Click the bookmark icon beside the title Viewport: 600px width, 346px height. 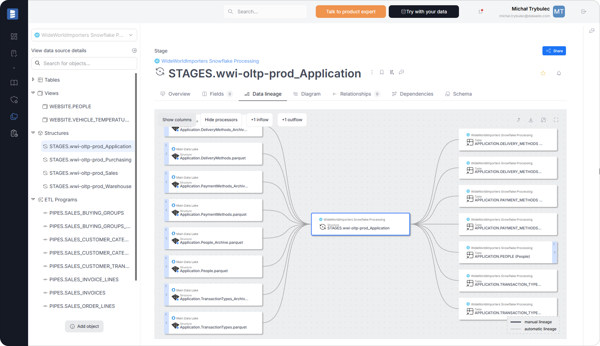tap(382, 72)
